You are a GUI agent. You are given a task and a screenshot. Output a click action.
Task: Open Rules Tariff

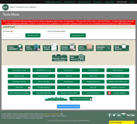pyautogui.click(x=93, y=76)
